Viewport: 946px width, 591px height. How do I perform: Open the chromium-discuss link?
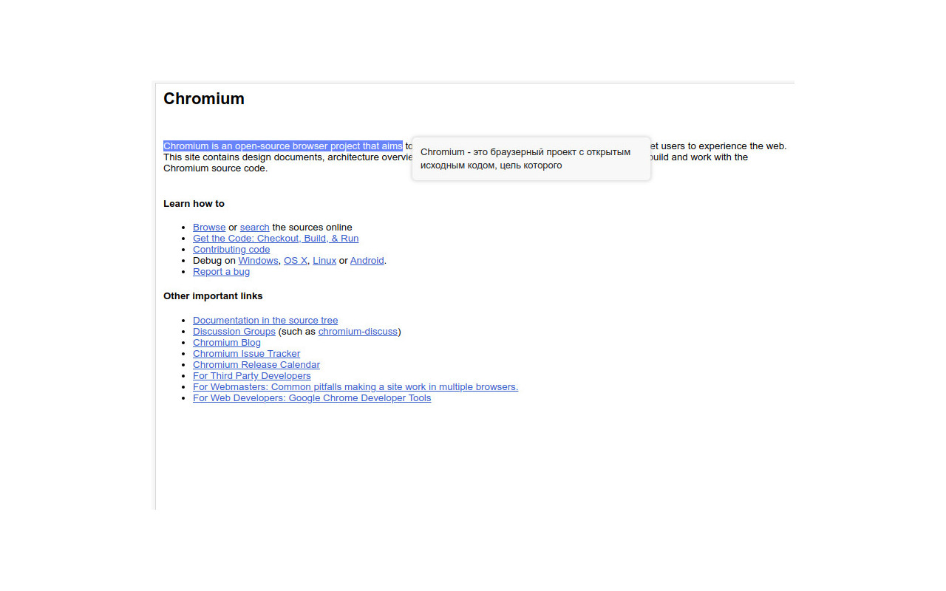click(x=358, y=332)
